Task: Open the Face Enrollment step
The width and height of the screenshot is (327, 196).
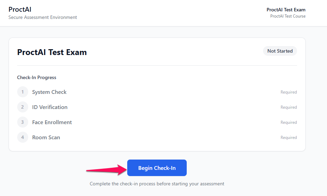Action: 52,122
